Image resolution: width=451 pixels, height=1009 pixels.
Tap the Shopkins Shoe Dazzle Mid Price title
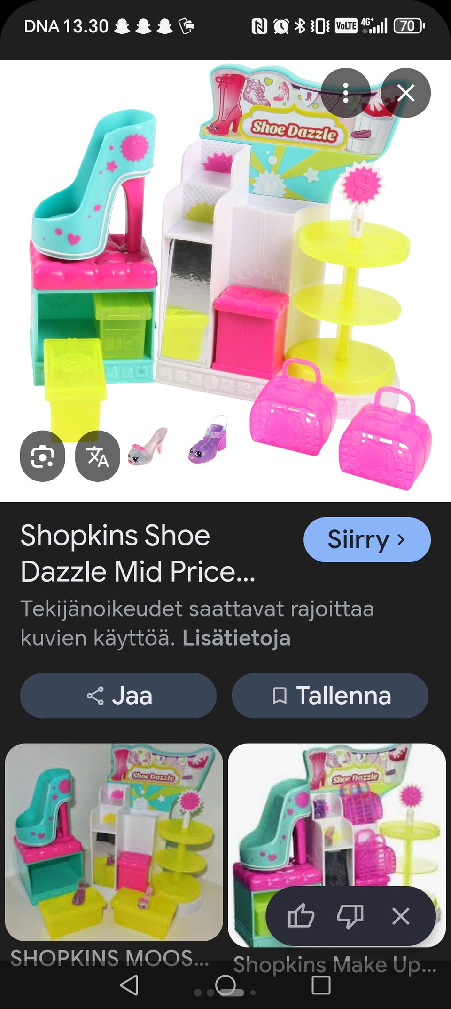(138, 553)
